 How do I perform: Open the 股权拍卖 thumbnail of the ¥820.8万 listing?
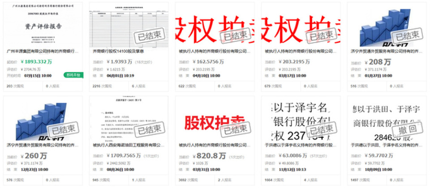tap(215, 118)
